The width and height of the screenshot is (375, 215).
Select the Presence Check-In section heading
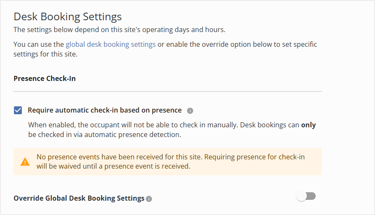click(45, 78)
